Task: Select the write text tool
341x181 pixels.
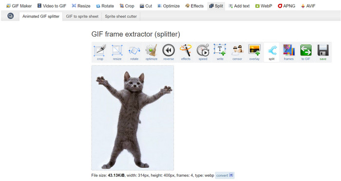Action: [220, 52]
